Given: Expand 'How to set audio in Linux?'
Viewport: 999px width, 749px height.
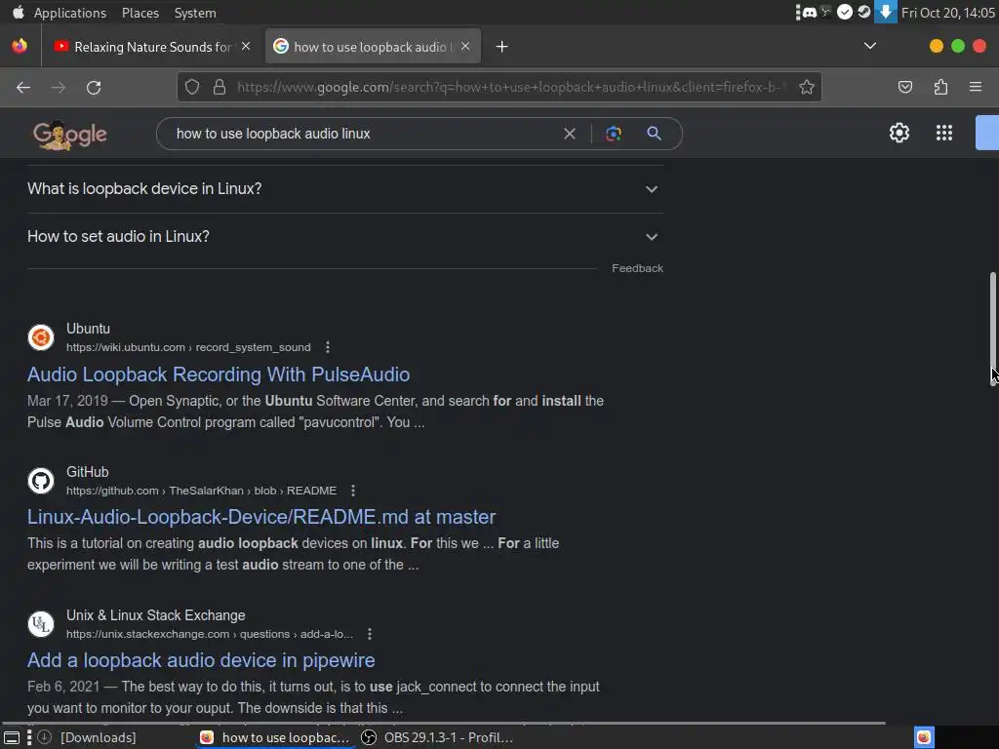Looking at the screenshot, I should pyautogui.click(x=344, y=236).
